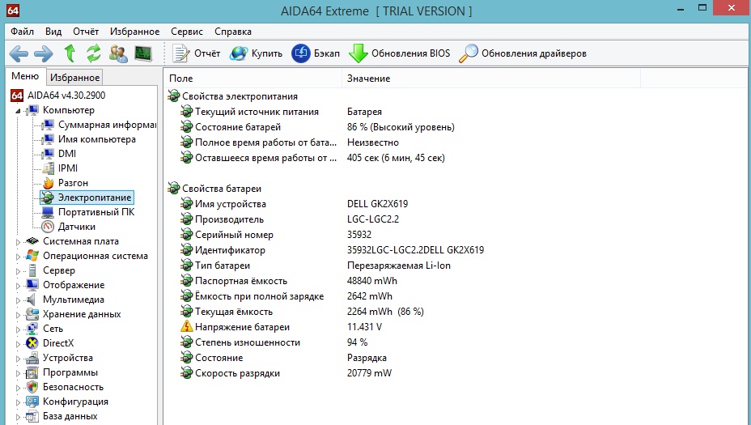Open Обновления драйверов from the toolbar
This screenshot has width=751, height=425.
(x=523, y=53)
